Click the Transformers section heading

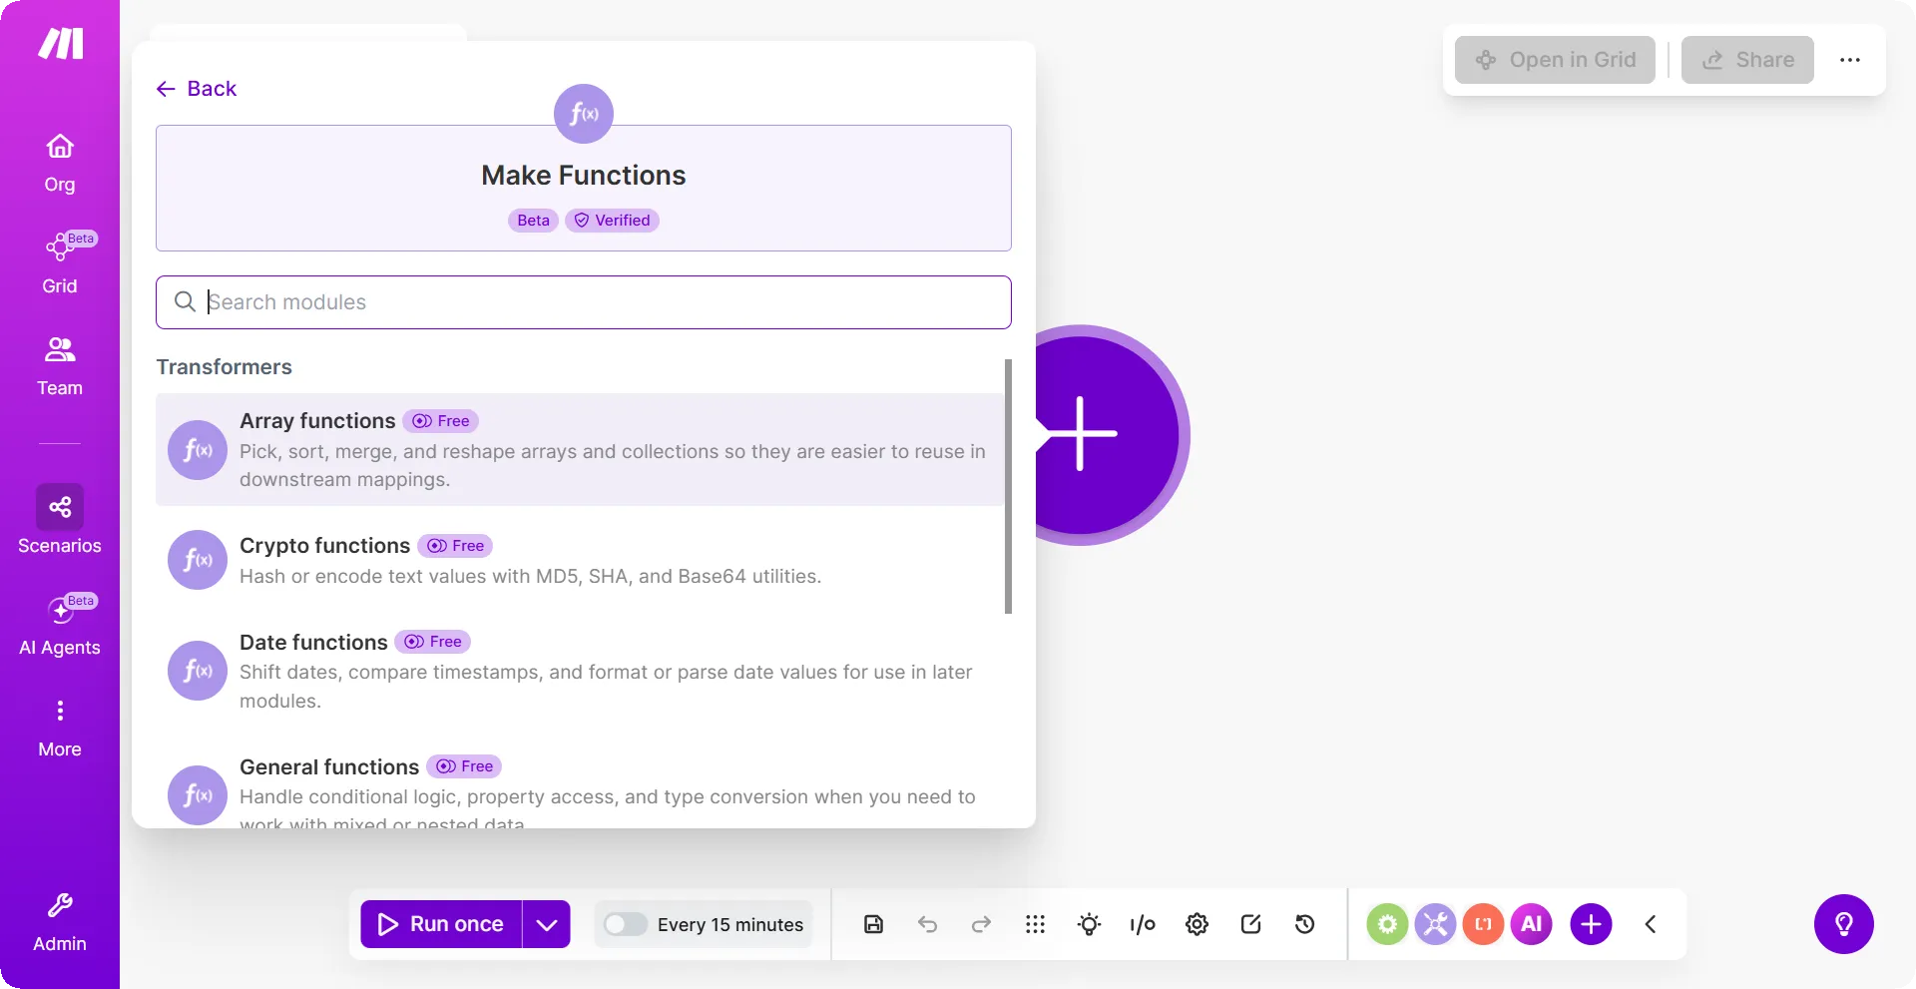(225, 367)
